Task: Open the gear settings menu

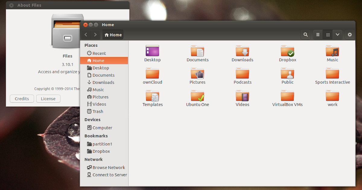Action: click(350, 34)
